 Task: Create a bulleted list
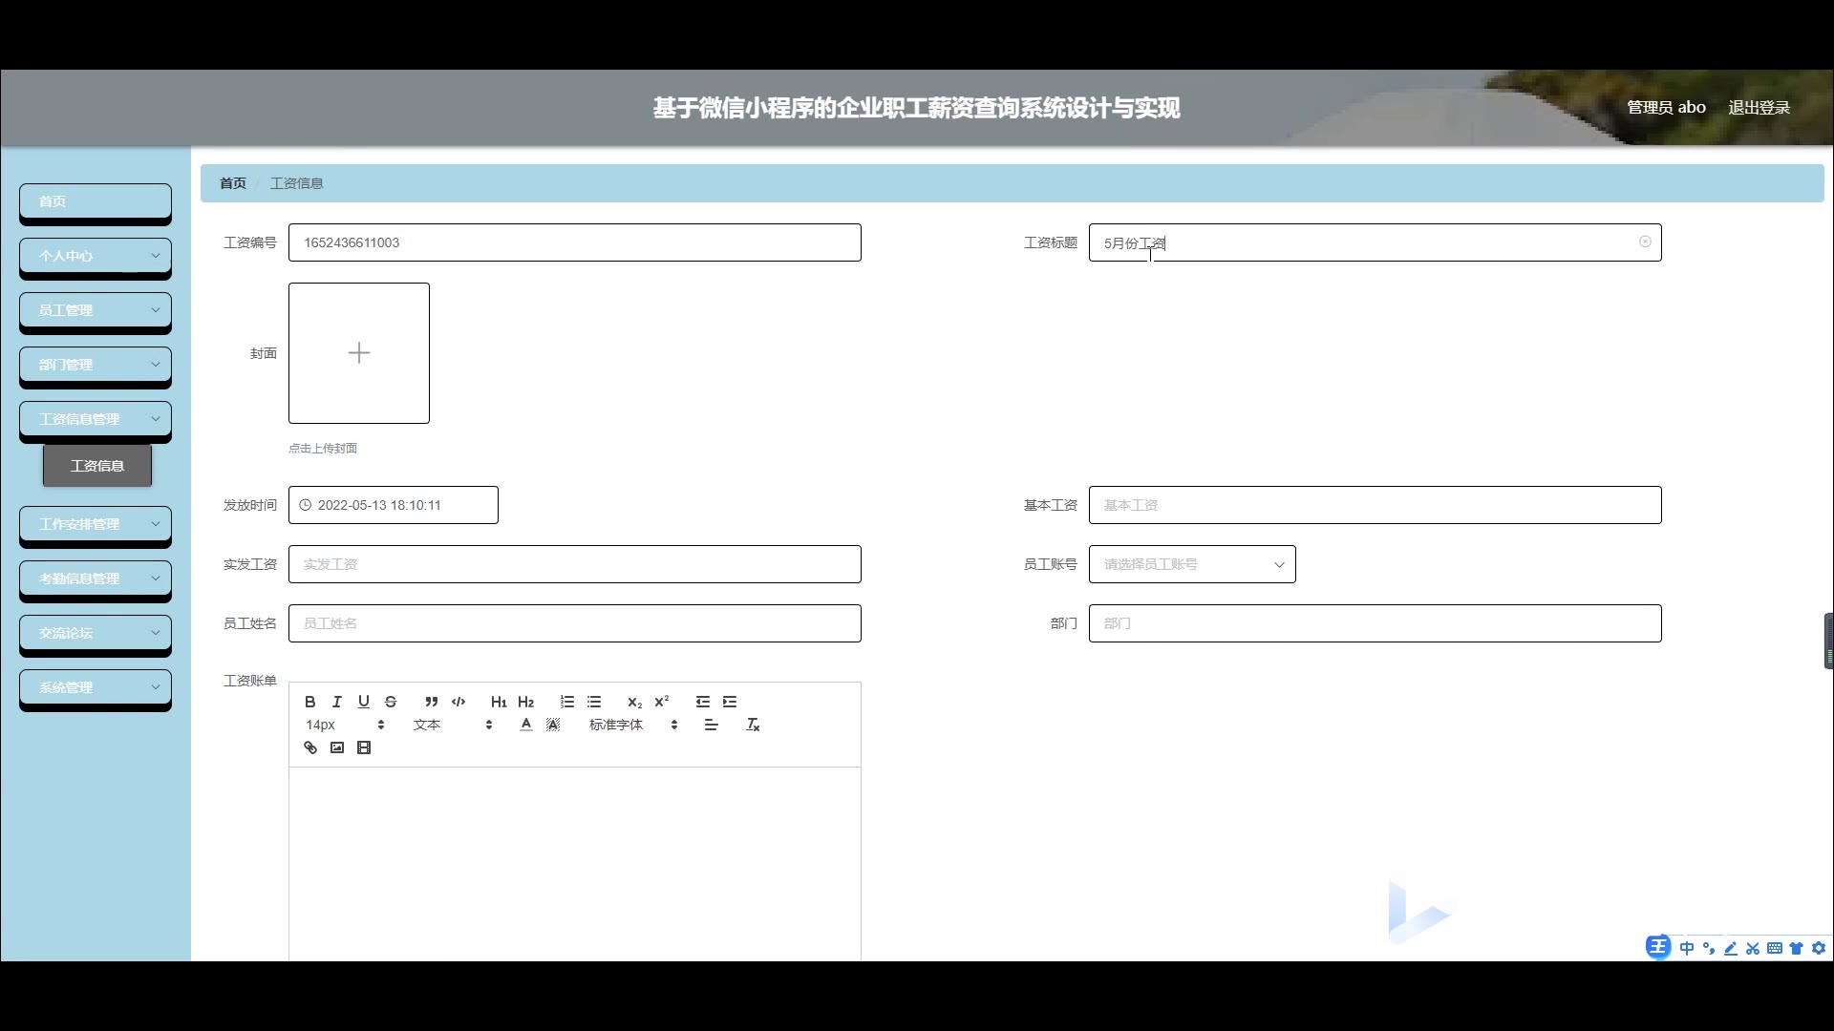click(x=594, y=702)
